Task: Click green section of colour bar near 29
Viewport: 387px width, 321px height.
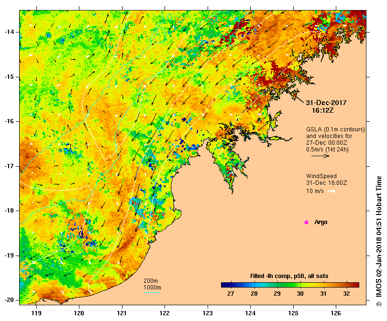Action: 277,285
